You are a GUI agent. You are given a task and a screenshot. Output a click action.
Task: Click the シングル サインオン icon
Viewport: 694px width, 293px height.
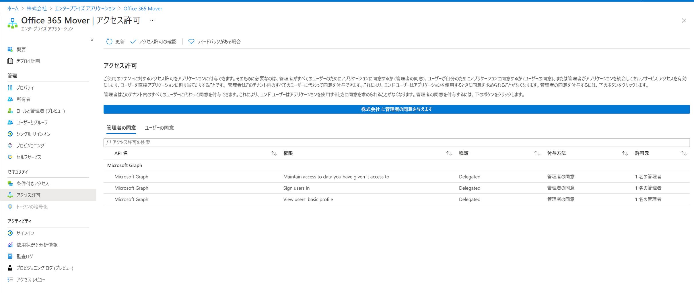[10, 134]
